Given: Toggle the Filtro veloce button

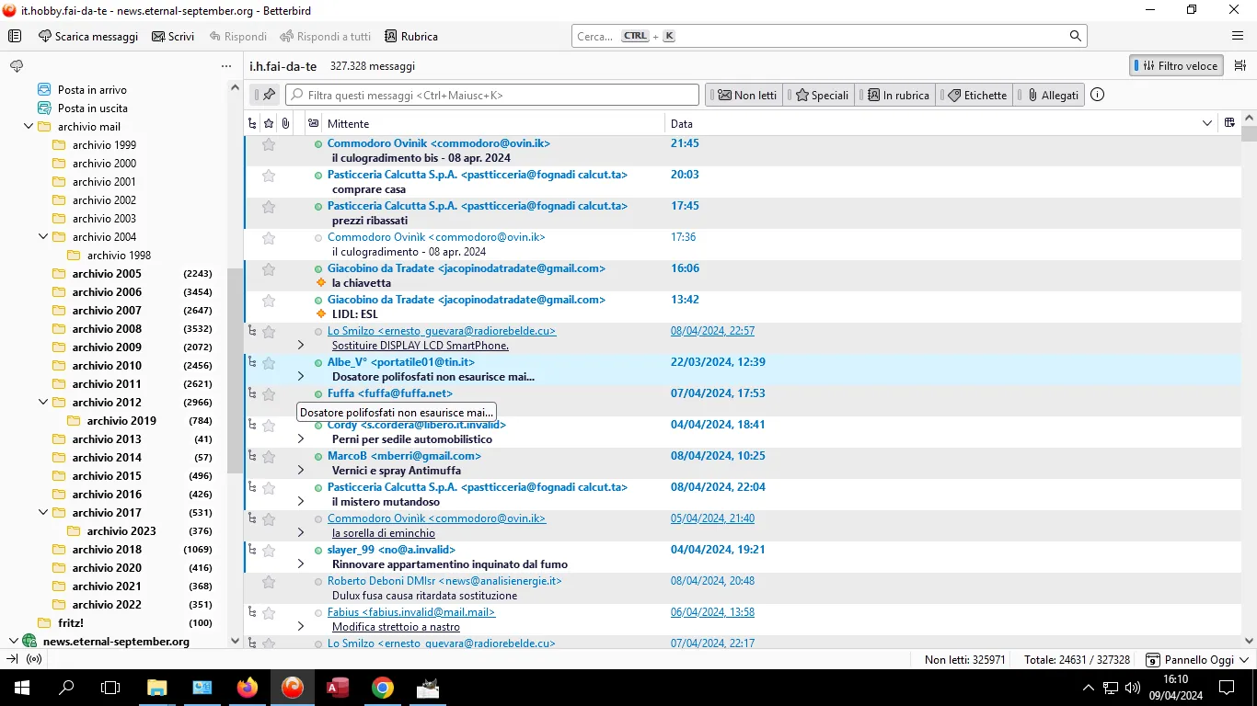Looking at the screenshot, I should click(x=1176, y=66).
